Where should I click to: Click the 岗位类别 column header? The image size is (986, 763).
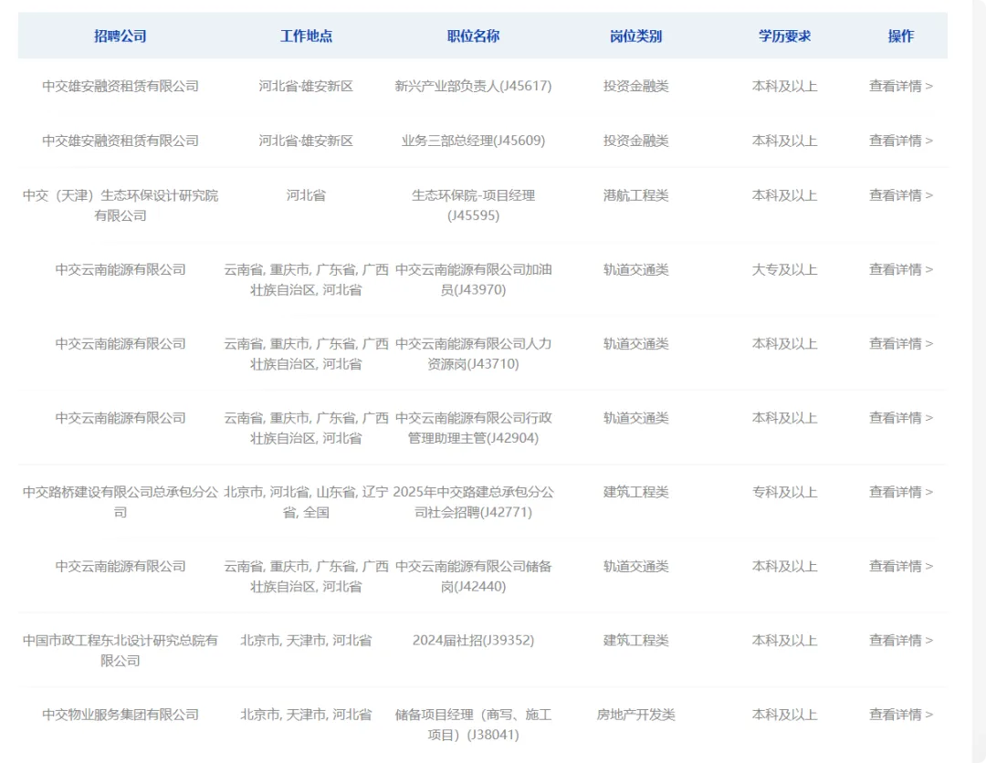(x=635, y=36)
